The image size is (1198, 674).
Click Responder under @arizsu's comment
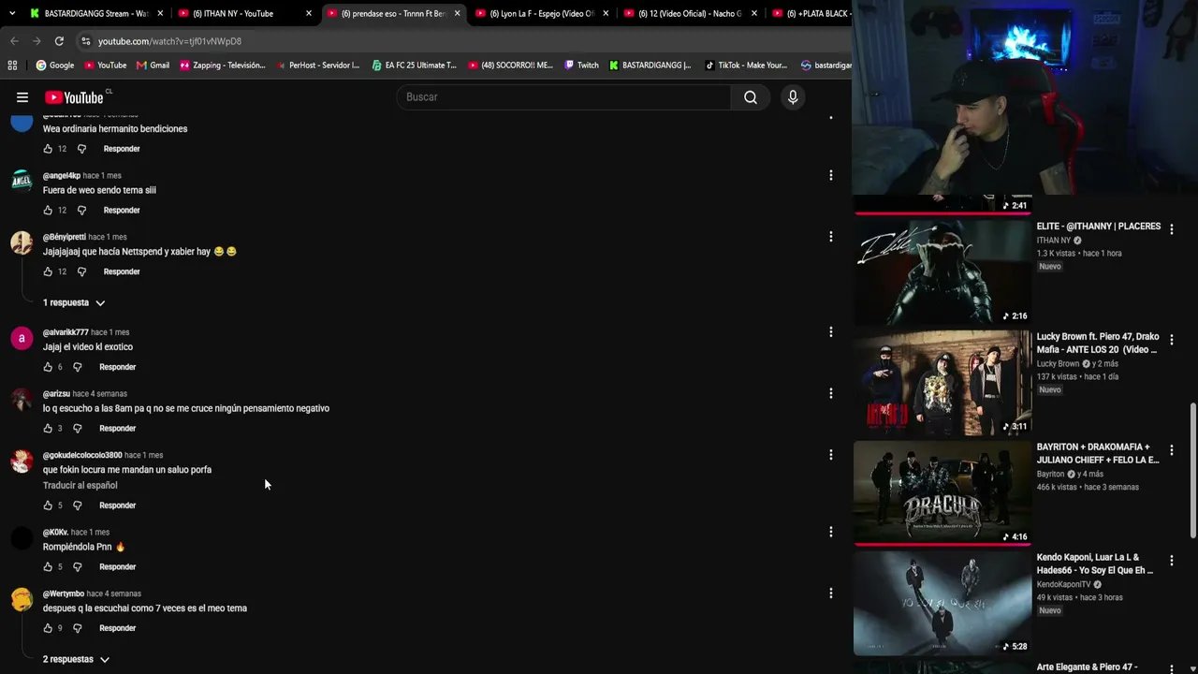[x=118, y=429]
